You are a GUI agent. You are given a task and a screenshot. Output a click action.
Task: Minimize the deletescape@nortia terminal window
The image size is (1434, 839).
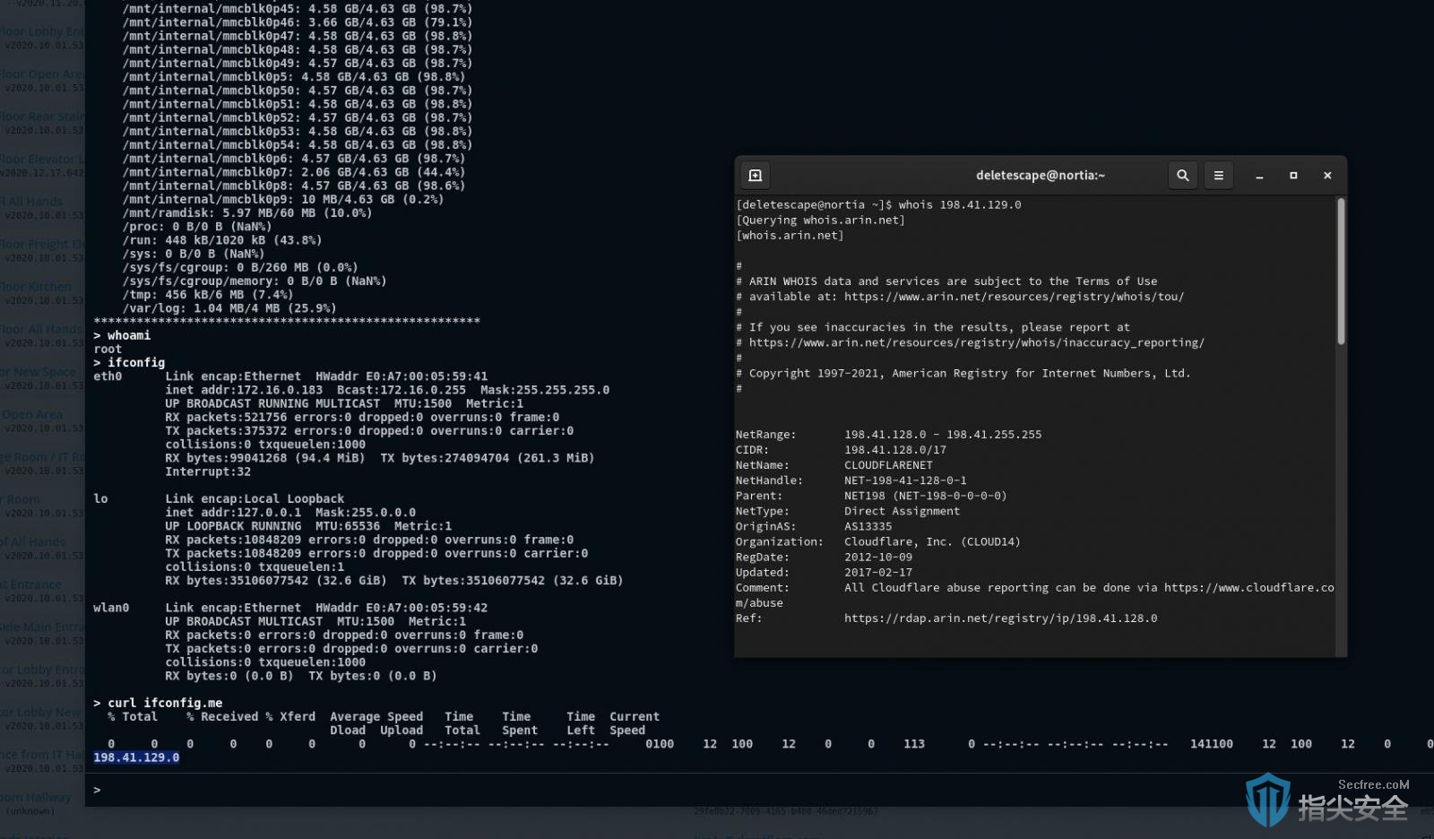coord(1259,176)
